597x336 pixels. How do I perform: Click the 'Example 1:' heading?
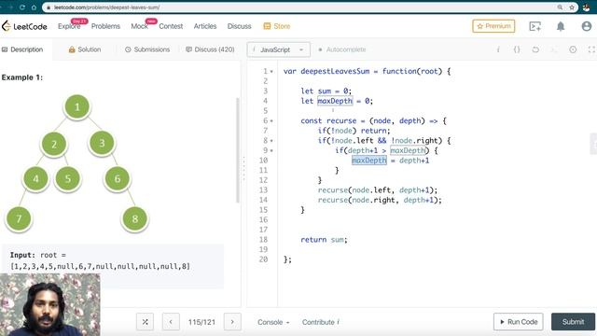click(x=22, y=77)
